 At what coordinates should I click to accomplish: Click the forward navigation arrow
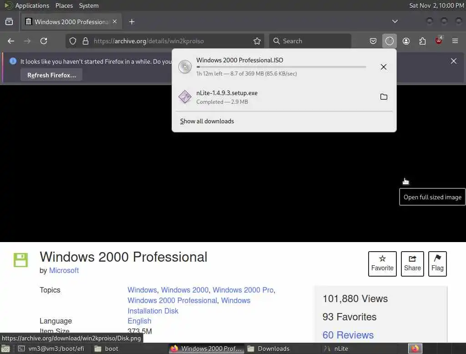(27, 41)
